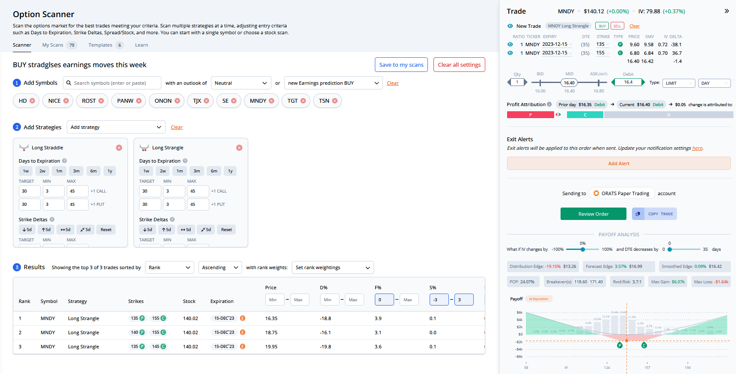Click the F% Min filter field

click(384, 300)
